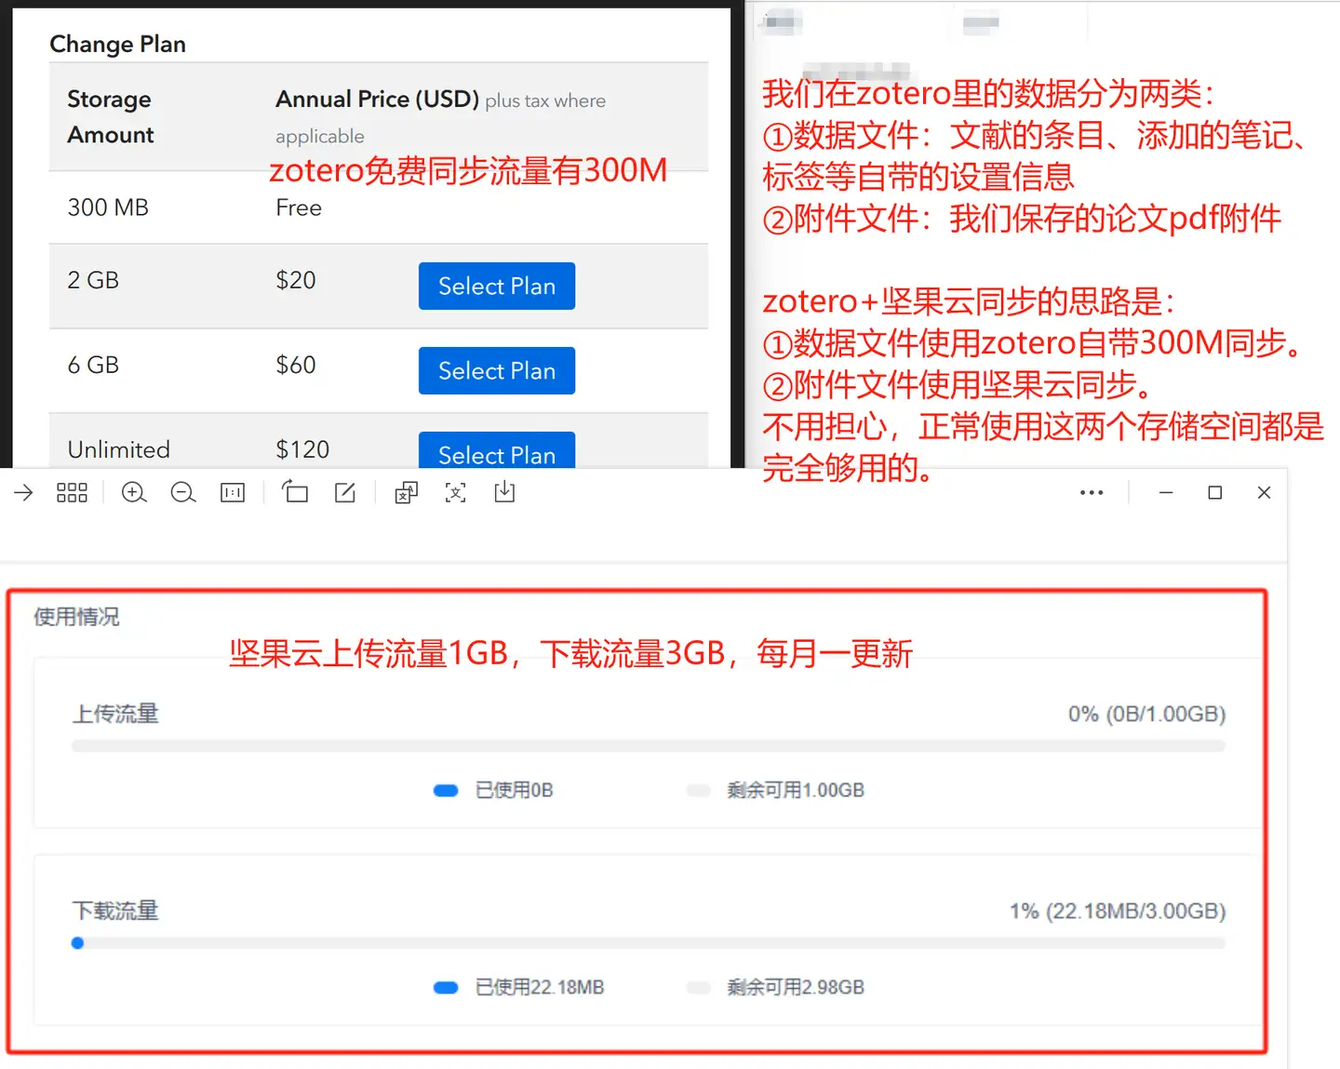
Task: Click the 下载流量 label
Action: [115, 911]
